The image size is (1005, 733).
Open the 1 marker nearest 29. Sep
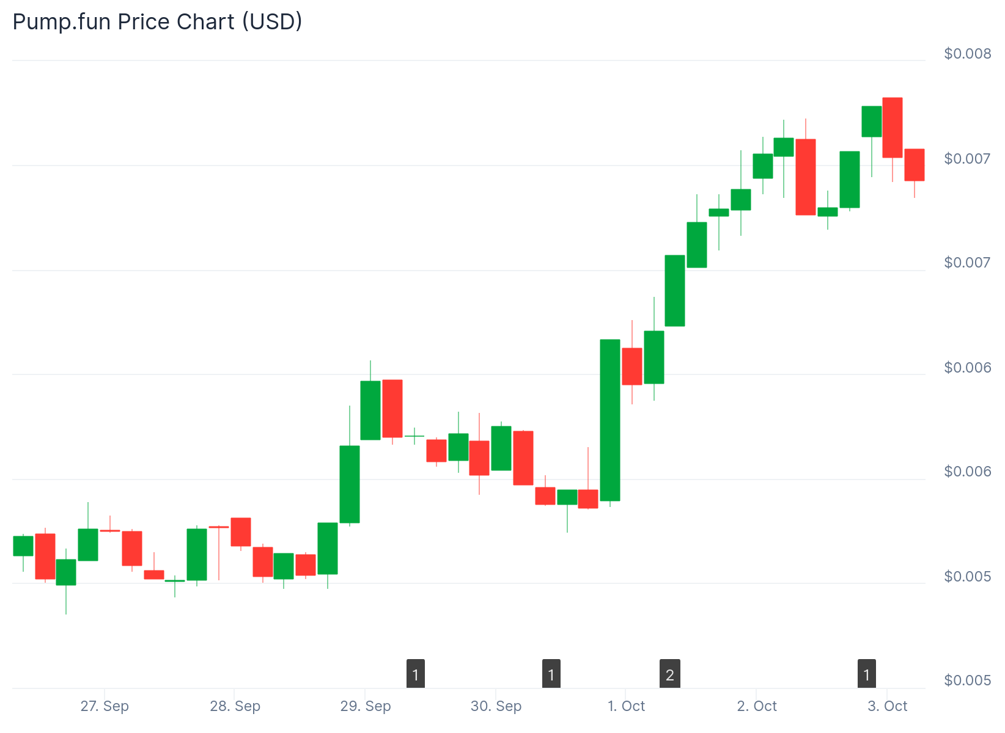pyautogui.click(x=416, y=674)
